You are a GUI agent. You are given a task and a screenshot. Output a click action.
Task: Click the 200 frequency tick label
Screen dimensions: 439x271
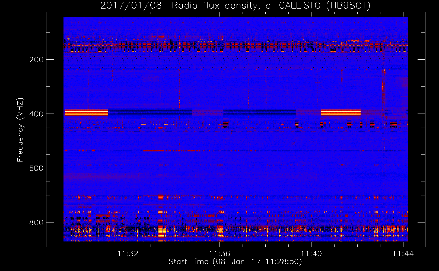pyautogui.click(x=36, y=60)
